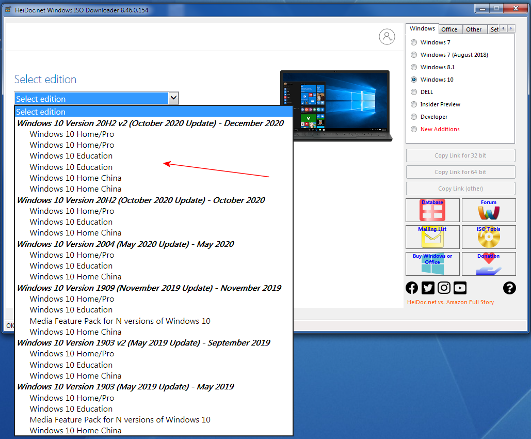The image size is (531, 439).
Task: Click Copy Link for 32 bit button
Action: point(460,155)
